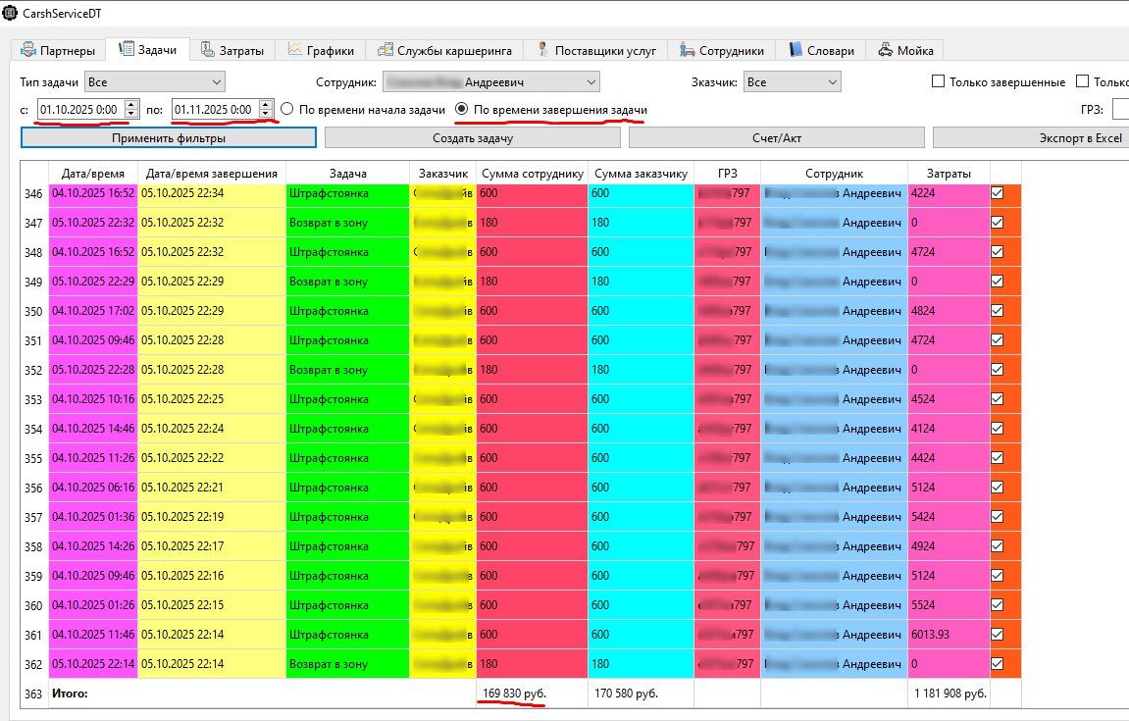Viewport: 1129px width, 721px height.
Task: Click the Поставщики услуг person icon
Action: [542, 50]
